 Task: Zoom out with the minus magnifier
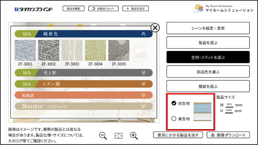pos(103,136)
